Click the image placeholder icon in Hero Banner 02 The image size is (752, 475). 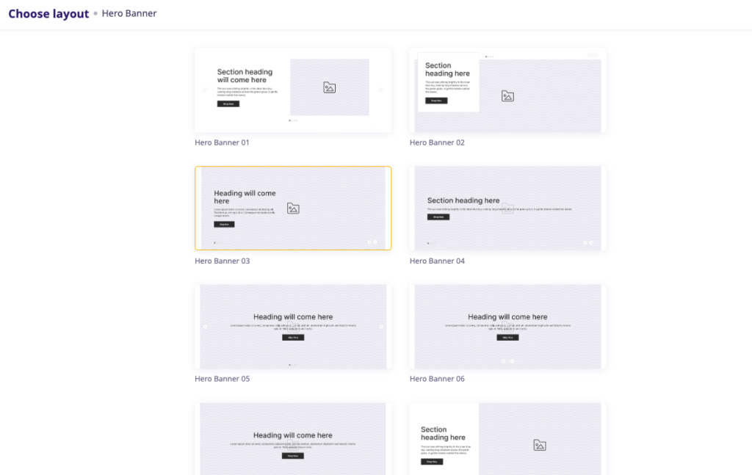click(x=507, y=96)
